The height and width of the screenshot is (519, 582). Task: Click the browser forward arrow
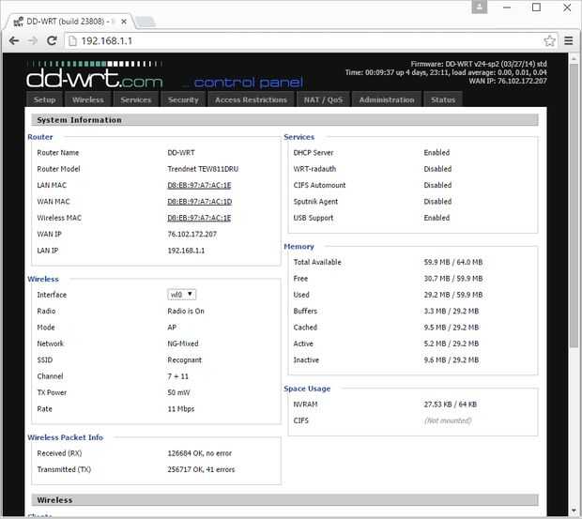pos(33,40)
